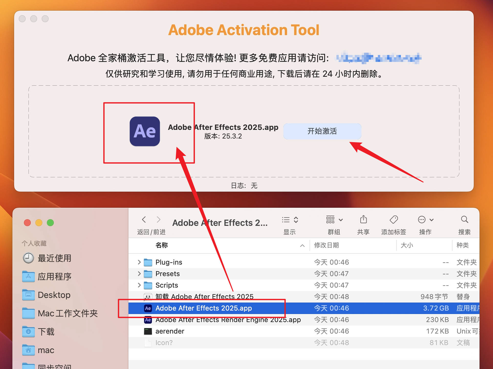Open 应用程序 in Finder sidebar
Viewport: 493px width, 369px height.
(x=47, y=276)
